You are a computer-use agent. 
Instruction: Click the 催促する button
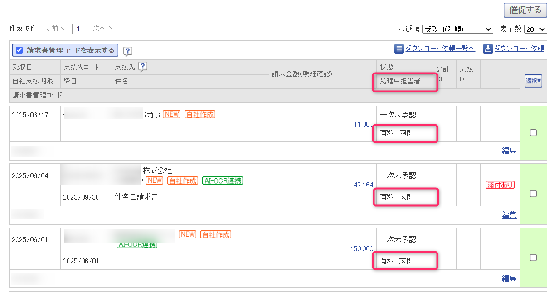[x=525, y=10]
